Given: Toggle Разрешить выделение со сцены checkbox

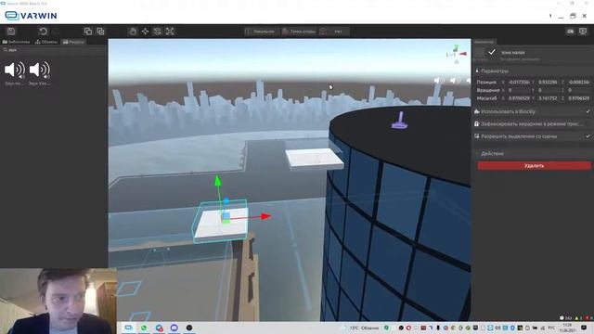Looking at the screenshot, I should (588, 136).
